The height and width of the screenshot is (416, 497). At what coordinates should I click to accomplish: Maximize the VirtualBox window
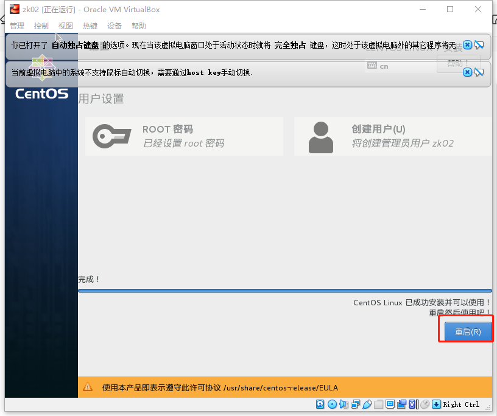[450, 9]
